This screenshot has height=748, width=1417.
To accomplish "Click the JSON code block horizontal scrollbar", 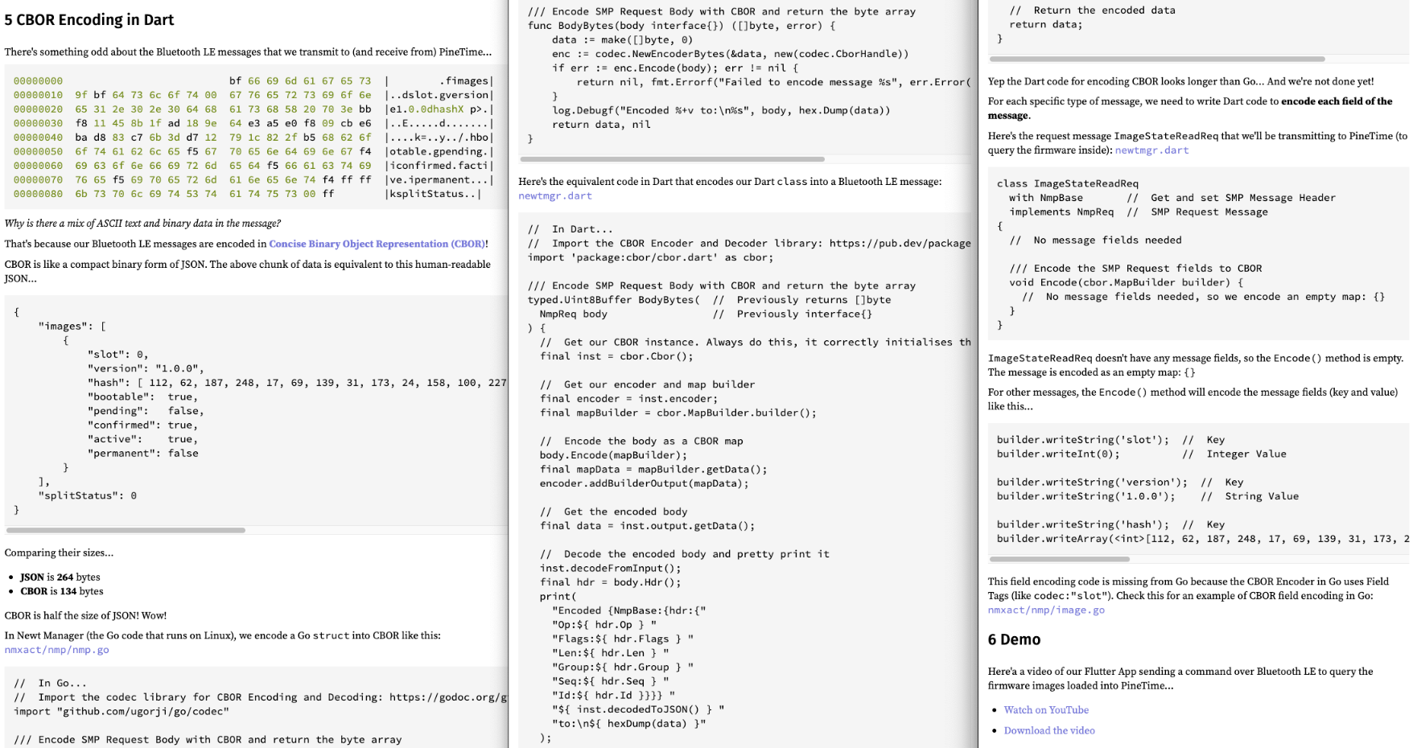I will pyautogui.click(x=126, y=531).
